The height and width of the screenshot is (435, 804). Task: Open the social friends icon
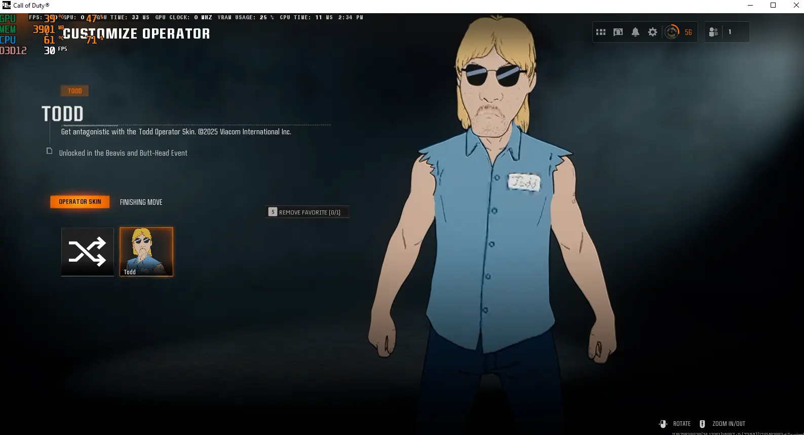click(713, 32)
